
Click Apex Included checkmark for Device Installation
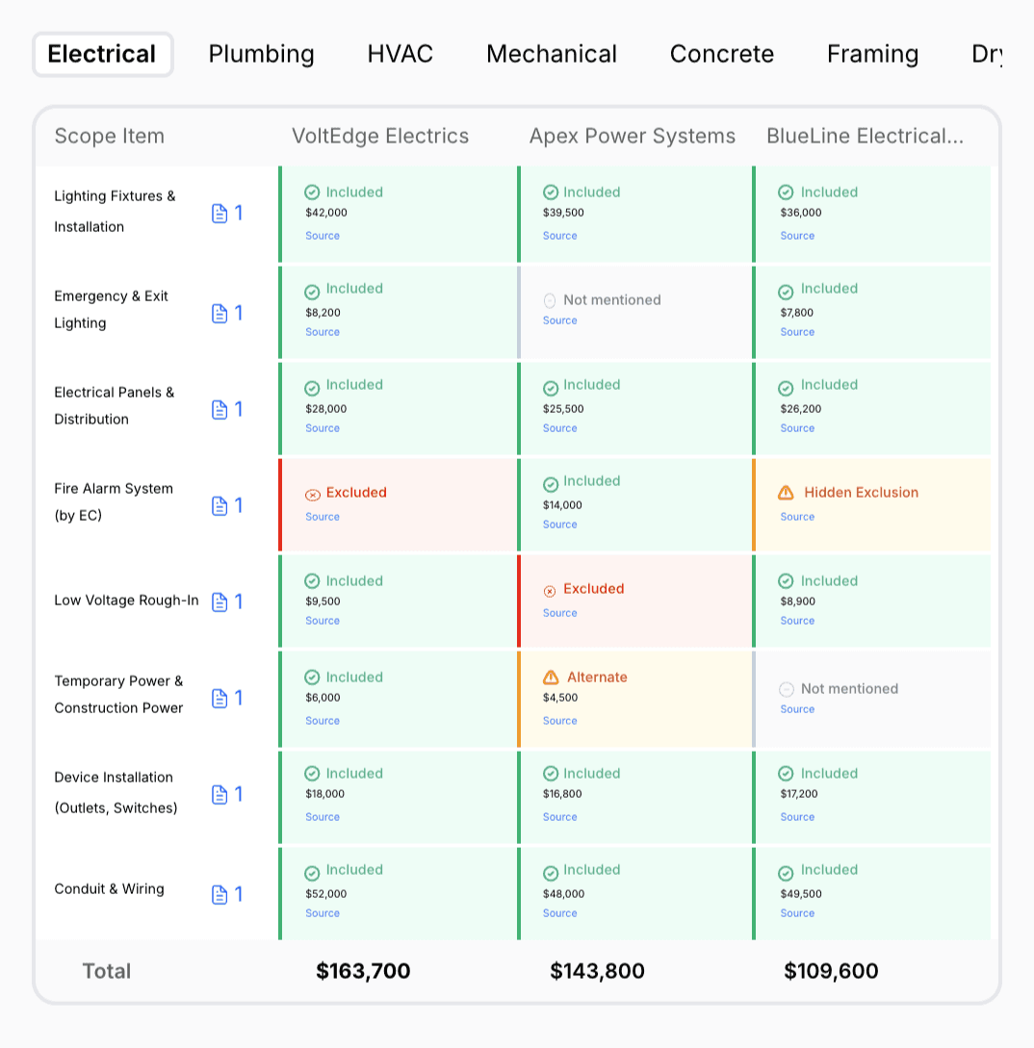551,774
